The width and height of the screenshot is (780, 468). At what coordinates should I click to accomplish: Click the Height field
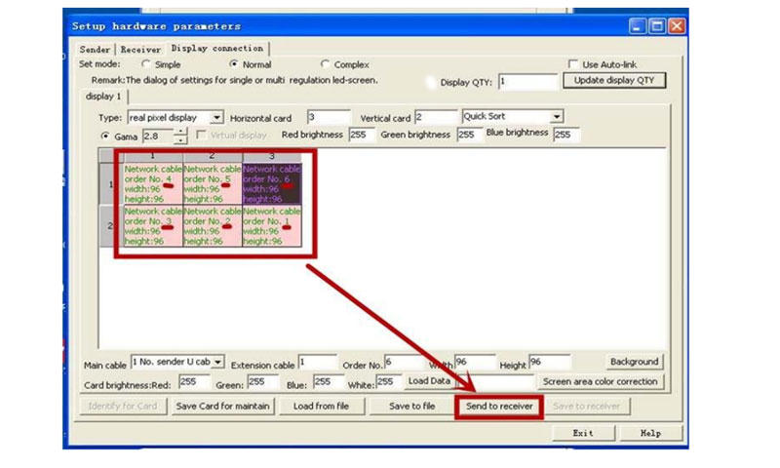(549, 362)
